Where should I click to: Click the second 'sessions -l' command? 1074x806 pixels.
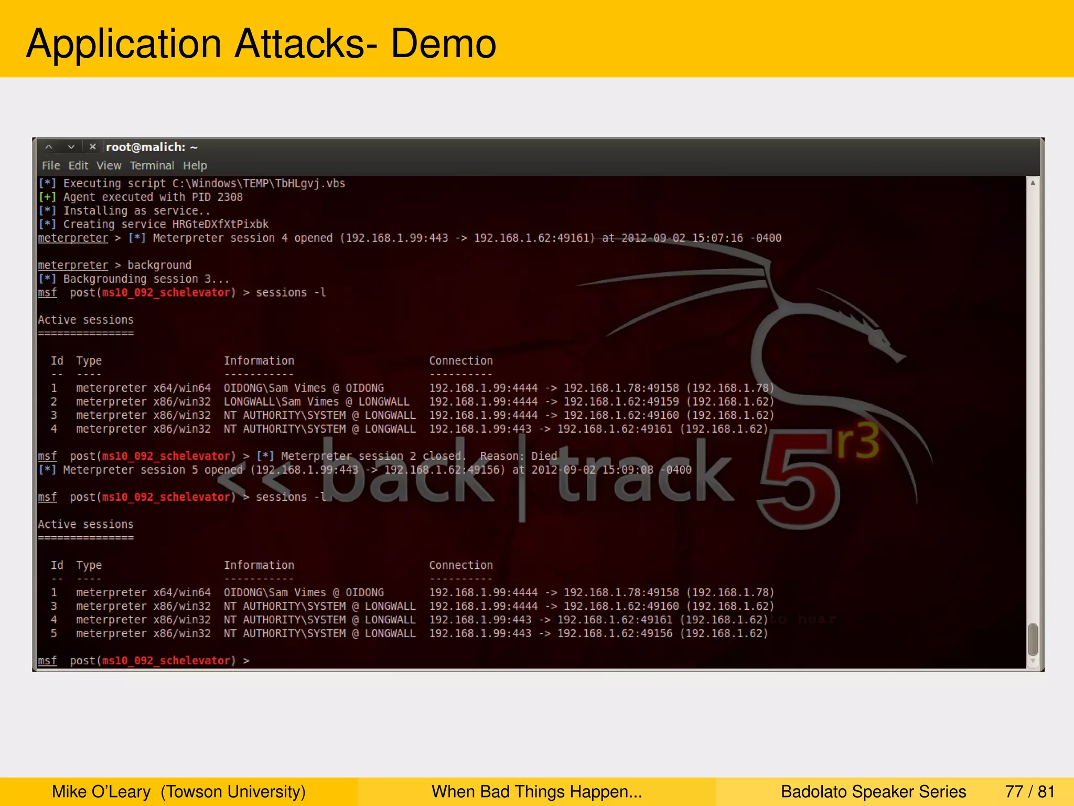291,497
